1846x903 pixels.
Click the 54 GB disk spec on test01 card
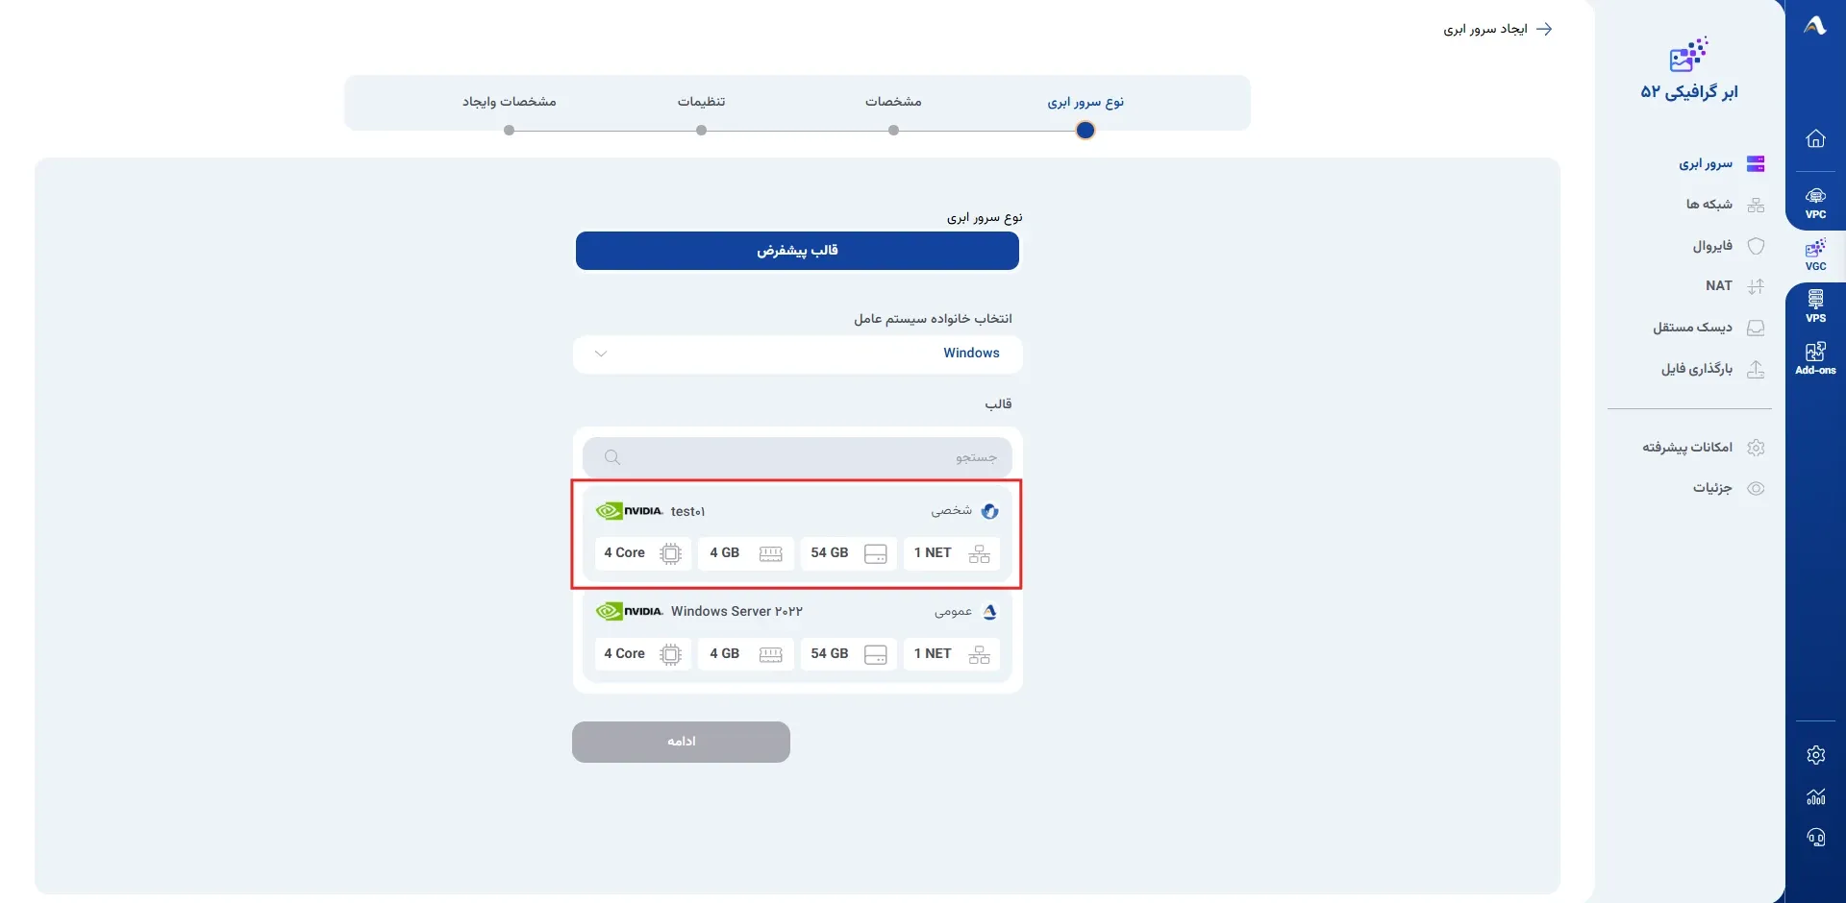[848, 553]
